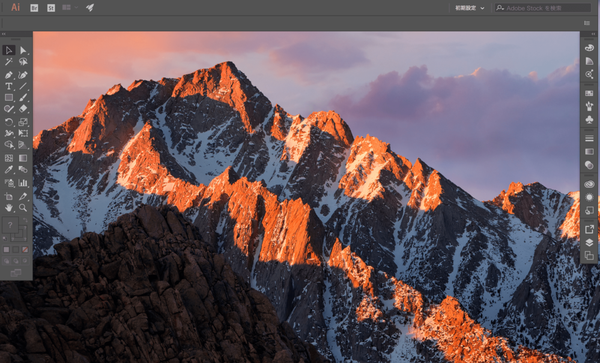600x363 pixels.
Task: Select the Eyedropper tool
Action: [x=9, y=170]
